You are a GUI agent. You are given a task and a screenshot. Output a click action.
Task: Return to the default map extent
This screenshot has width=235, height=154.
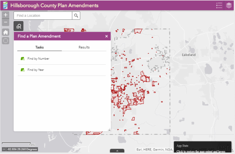(x=6, y=32)
